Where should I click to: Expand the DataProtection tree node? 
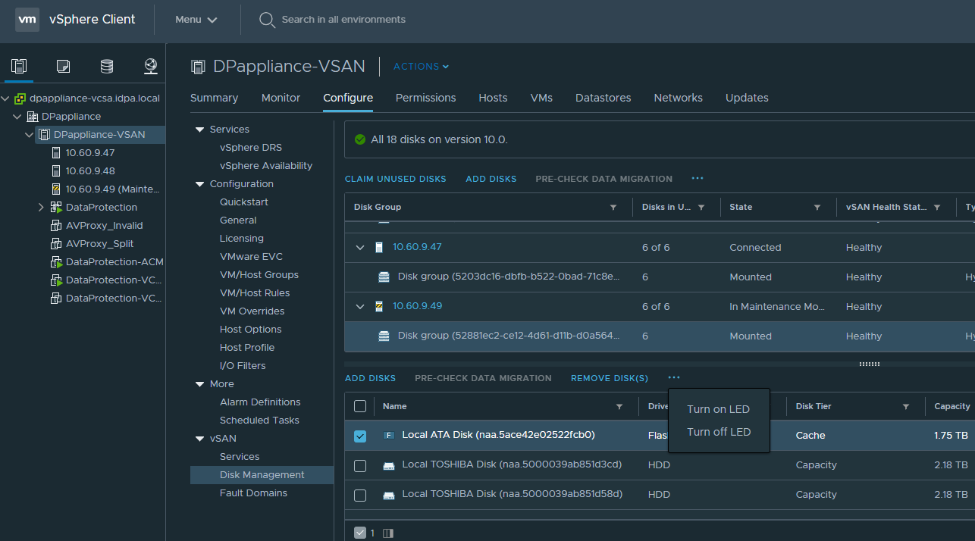[x=41, y=208]
